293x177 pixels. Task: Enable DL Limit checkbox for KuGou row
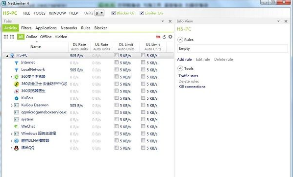pyautogui.click(x=117, y=98)
